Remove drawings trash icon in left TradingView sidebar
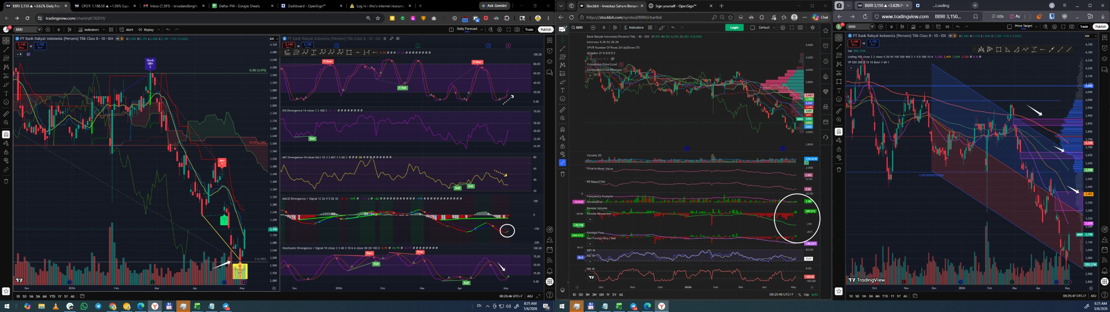The height and width of the screenshot is (312, 1110). pos(6,181)
